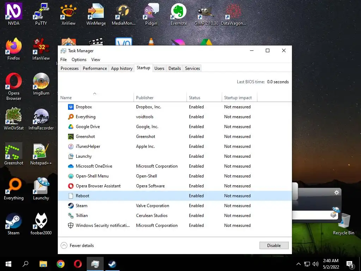Click the volume speaker tray icon
The width and height of the screenshot is (361, 271).
pos(316,264)
